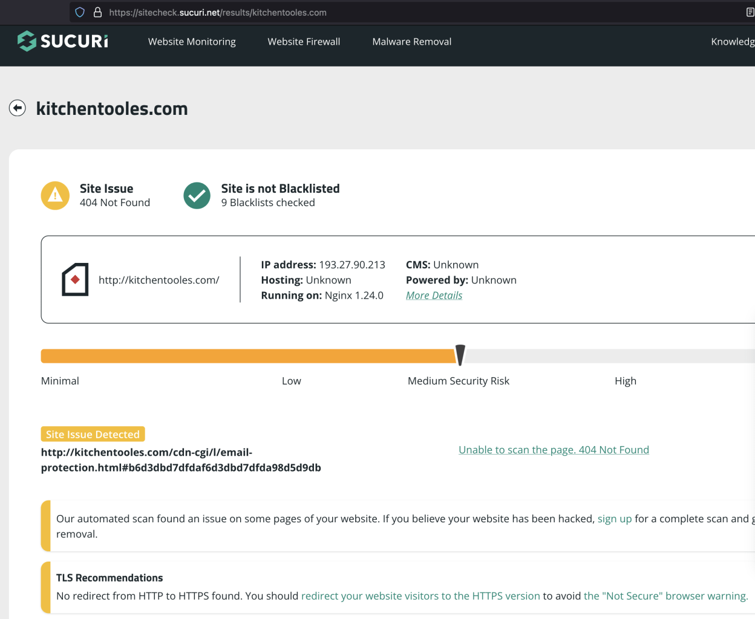Viewport: 755px width, 619px height.
Task: Click the Sucuri logo
Action: point(63,41)
